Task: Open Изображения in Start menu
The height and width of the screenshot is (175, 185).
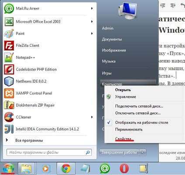Action: coord(114,50)
